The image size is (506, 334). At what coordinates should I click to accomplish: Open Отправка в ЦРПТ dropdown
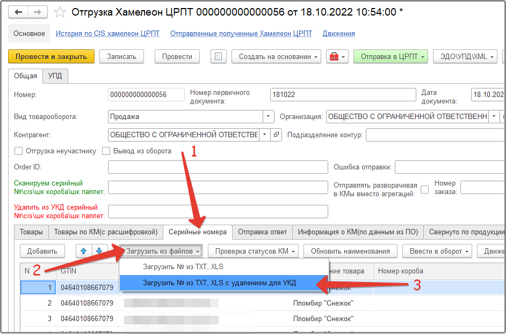(391, 57)
